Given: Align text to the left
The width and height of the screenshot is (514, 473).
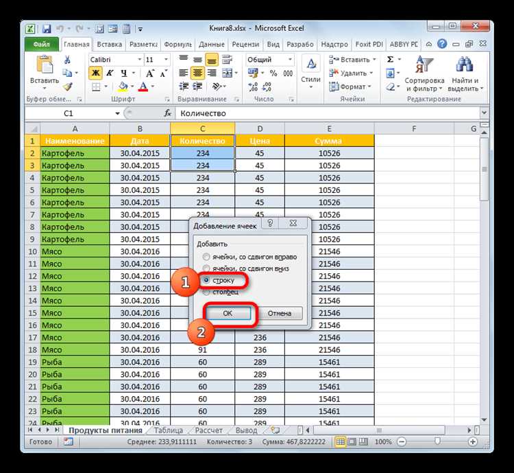Looking at the screenshot, I should pos(183,73).
